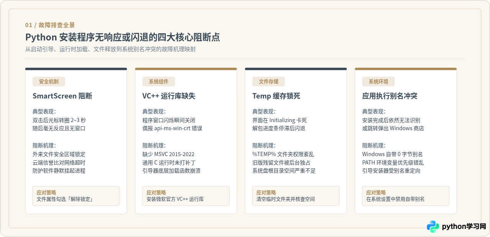Click '通用 C 运行时未打补丁' line
490x237 pixels.
point(169,163)
